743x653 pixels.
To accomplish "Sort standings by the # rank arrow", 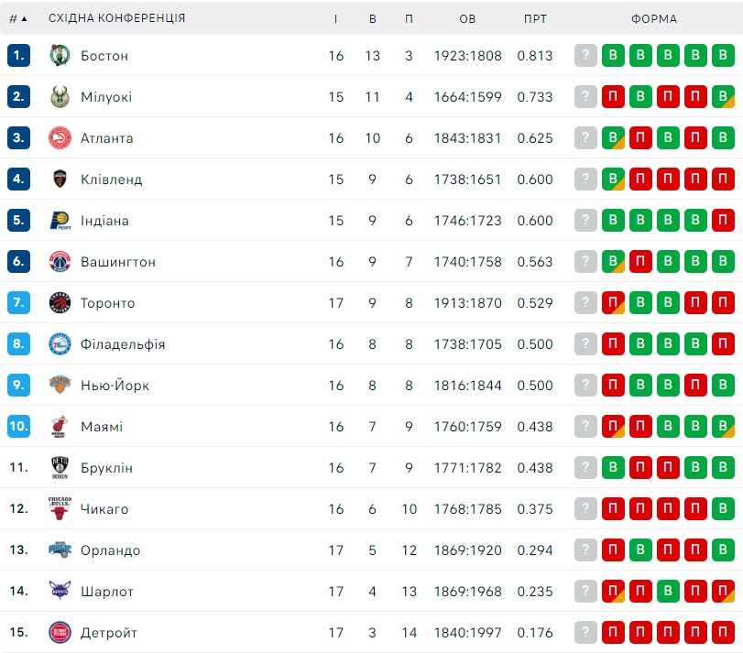I will pos(18,18).
